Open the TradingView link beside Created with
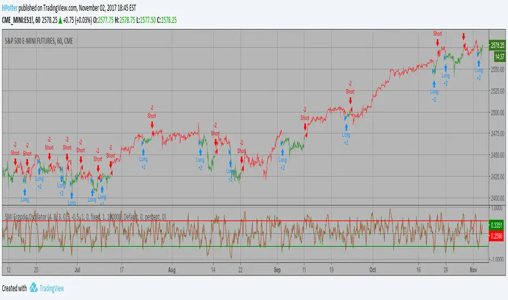508x300 pixels. coord(52,288)
